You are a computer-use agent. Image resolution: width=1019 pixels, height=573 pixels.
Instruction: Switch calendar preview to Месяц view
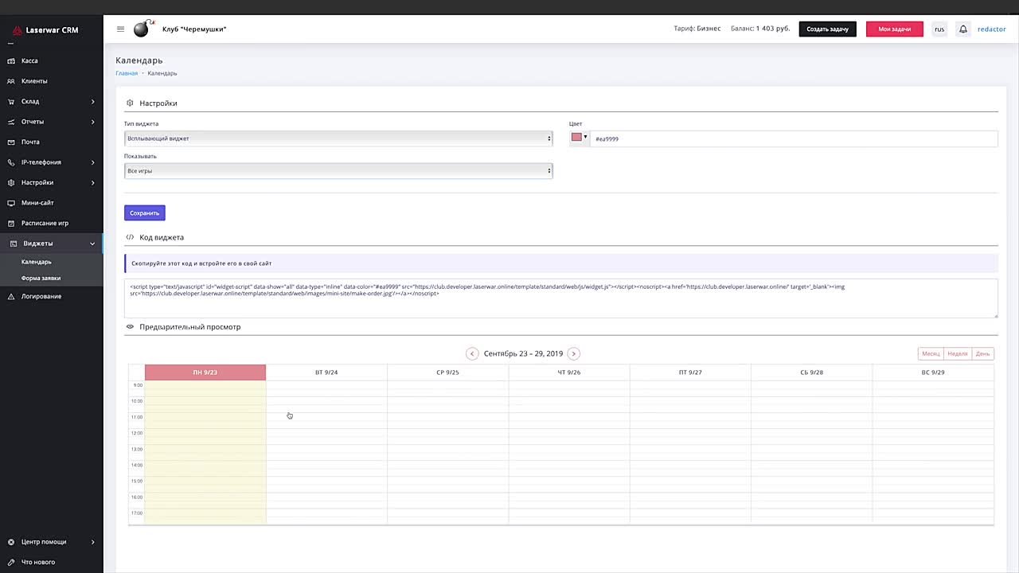pyautogui.click(x=931, y=353)
